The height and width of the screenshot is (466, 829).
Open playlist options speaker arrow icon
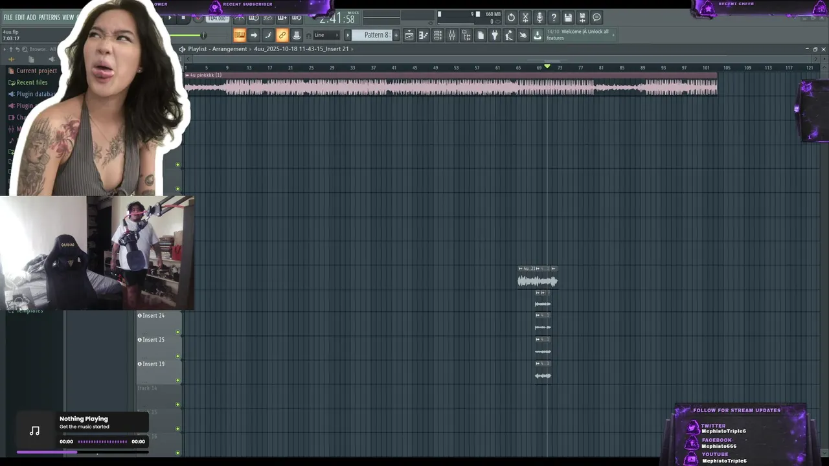coord(182,49)
